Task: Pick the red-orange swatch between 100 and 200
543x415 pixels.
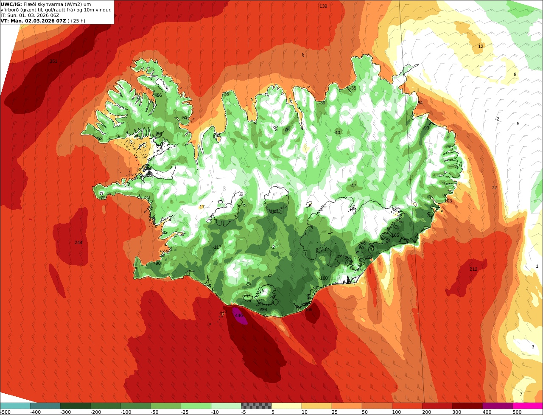Action: (x=407, y=406)
